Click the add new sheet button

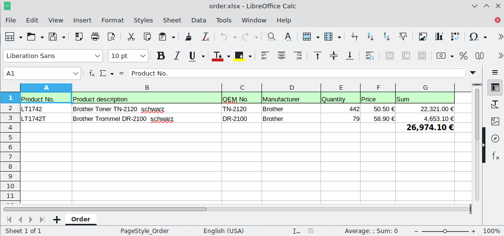pyautogui.click(x=57, y=219)
